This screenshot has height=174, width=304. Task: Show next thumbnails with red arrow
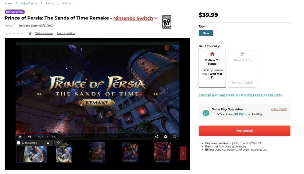click(183, 153)
